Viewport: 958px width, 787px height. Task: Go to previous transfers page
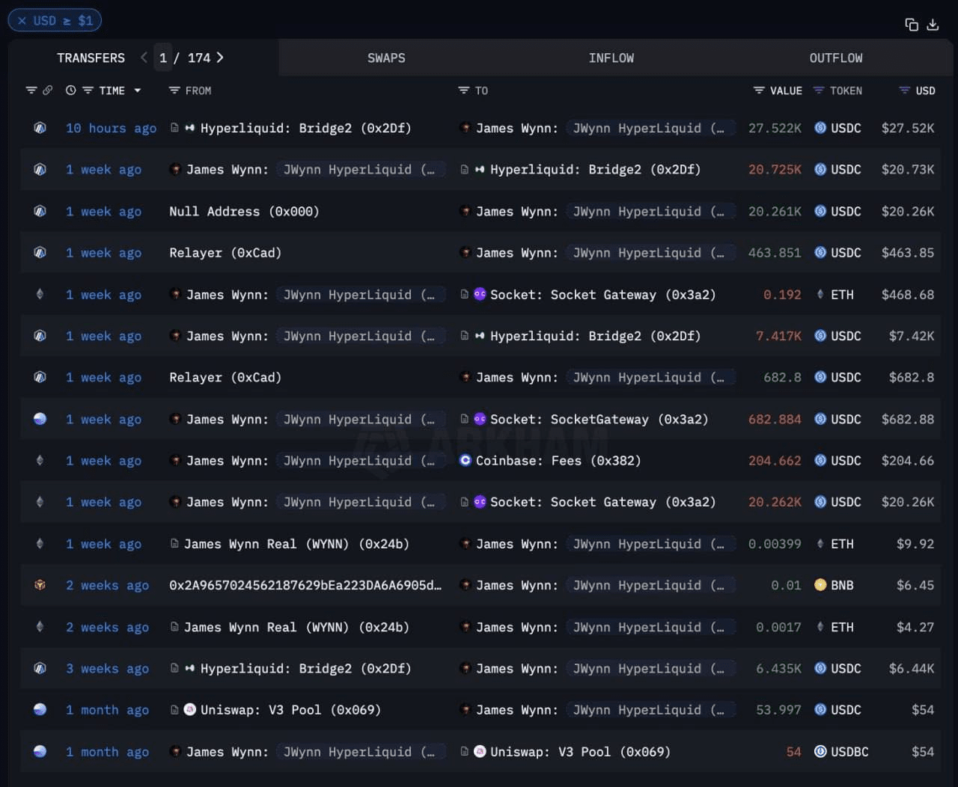tap(144, 58)
